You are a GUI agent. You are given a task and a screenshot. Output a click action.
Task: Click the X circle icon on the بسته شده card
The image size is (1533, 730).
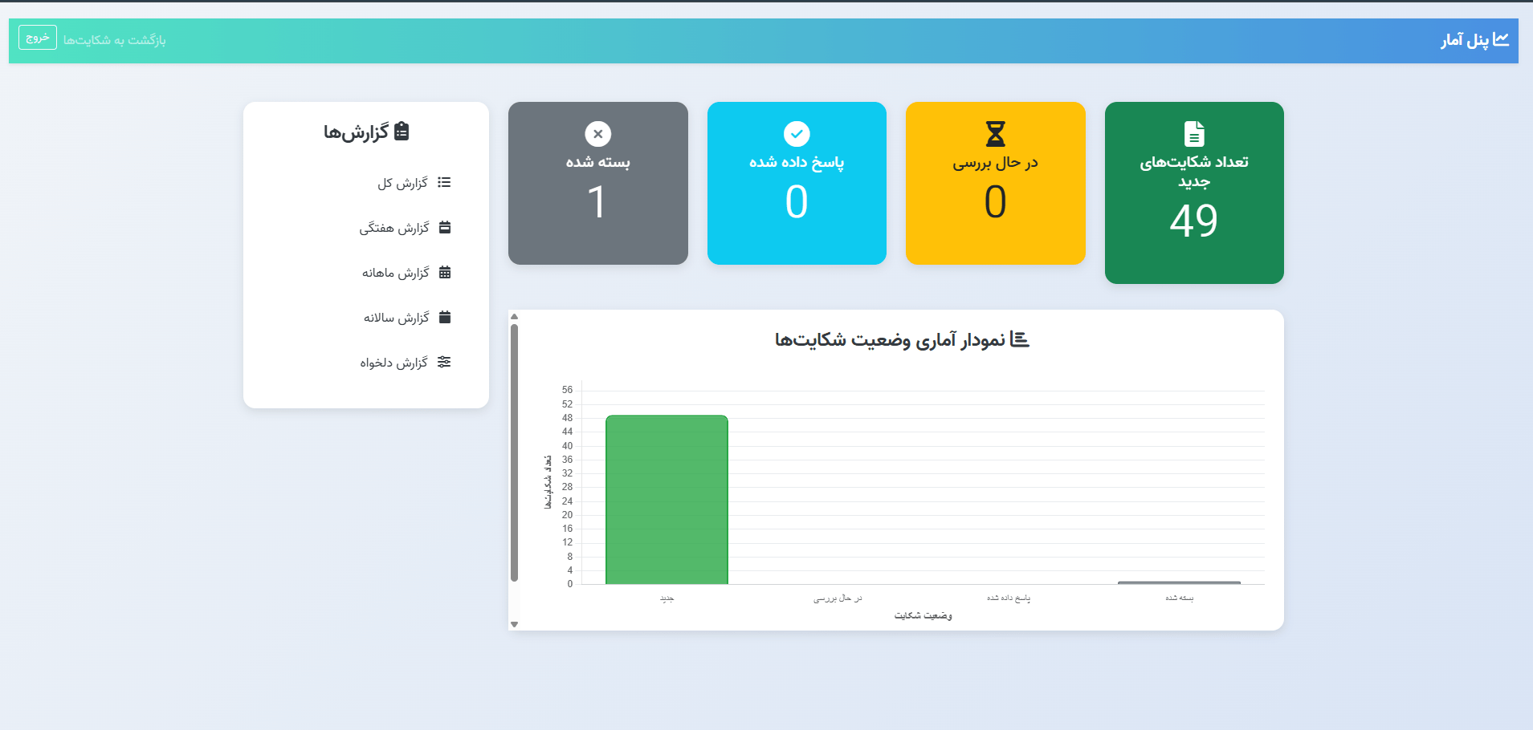tap(597, 134)
